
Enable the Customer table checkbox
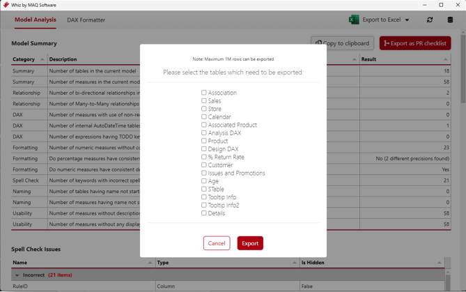pos(204,165)
